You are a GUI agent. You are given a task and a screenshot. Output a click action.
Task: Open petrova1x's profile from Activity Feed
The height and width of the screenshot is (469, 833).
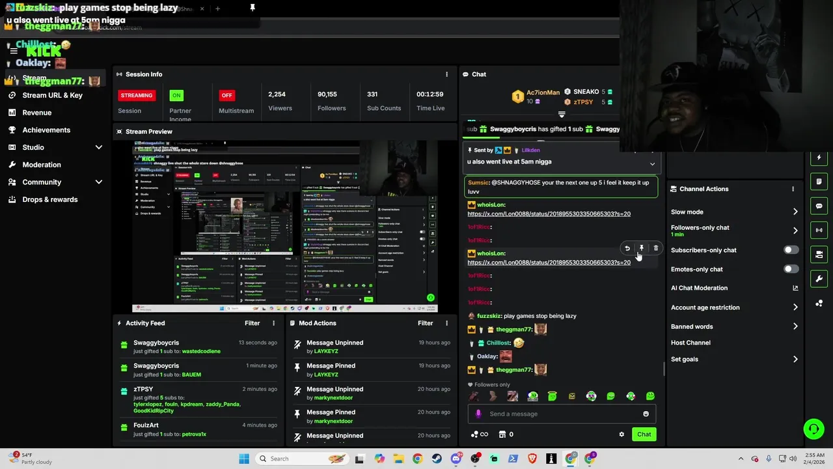pos(194,434)
